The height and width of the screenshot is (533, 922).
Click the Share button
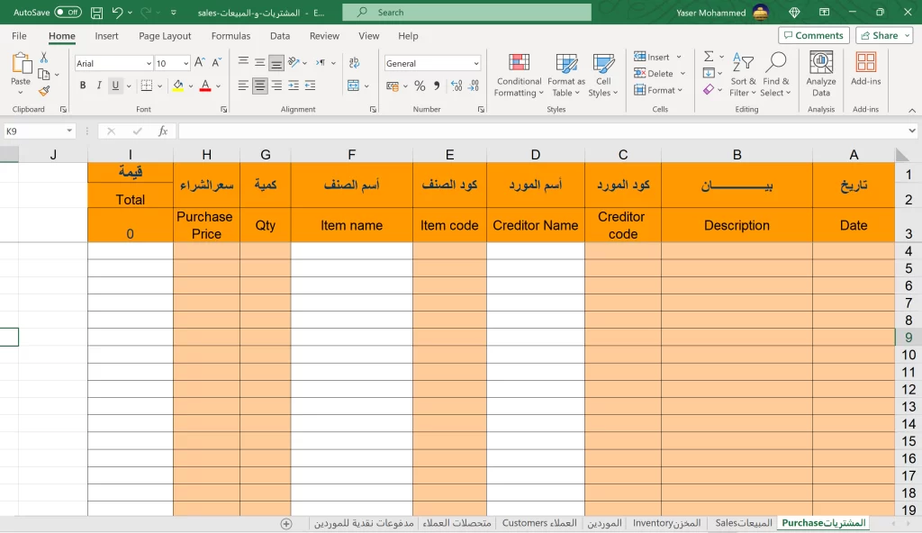point(883,35)
